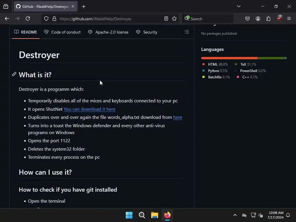Image resolution: width=296 pixels, height=222 pixels.
Task: Click the How can I use it? heading
Action: [x=45, y=172]
